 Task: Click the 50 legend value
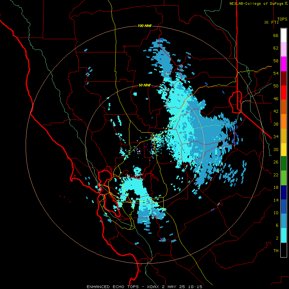point(276,86)
